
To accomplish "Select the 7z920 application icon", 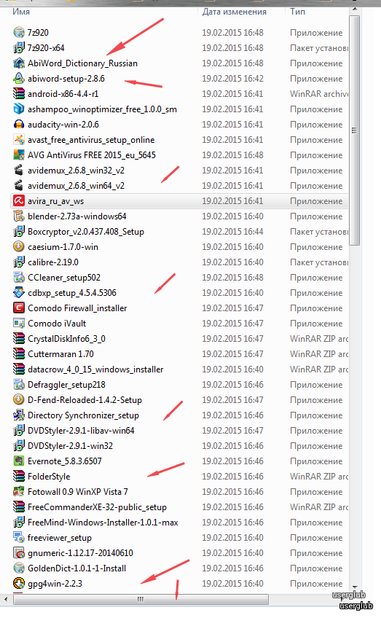I will point(18,32).
